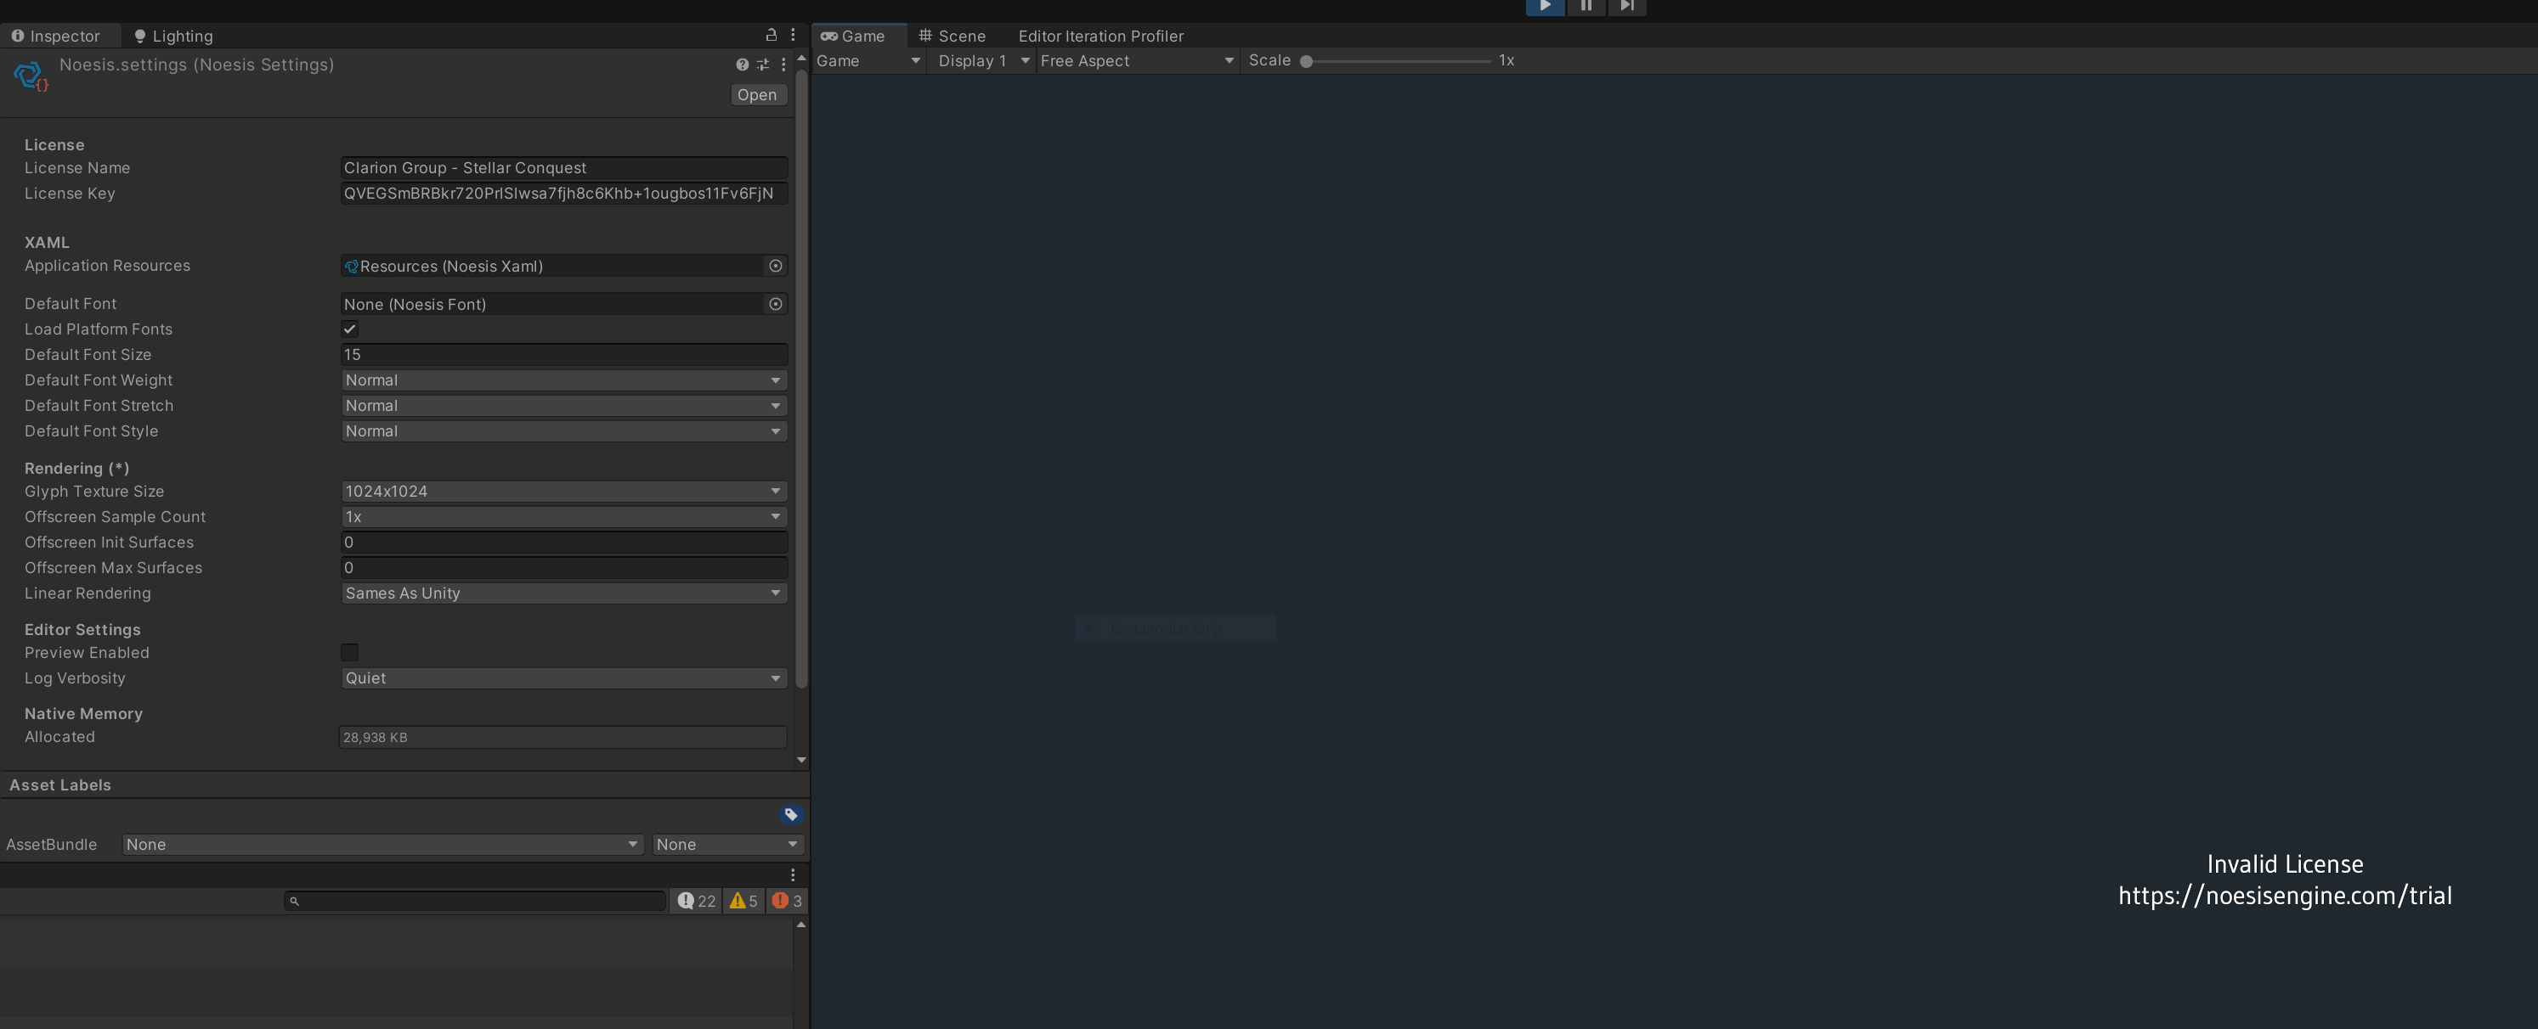This screenshot has height=1029, width=2538.
Task: Click the Rendering (*) section header
Action: pos(76,469)
